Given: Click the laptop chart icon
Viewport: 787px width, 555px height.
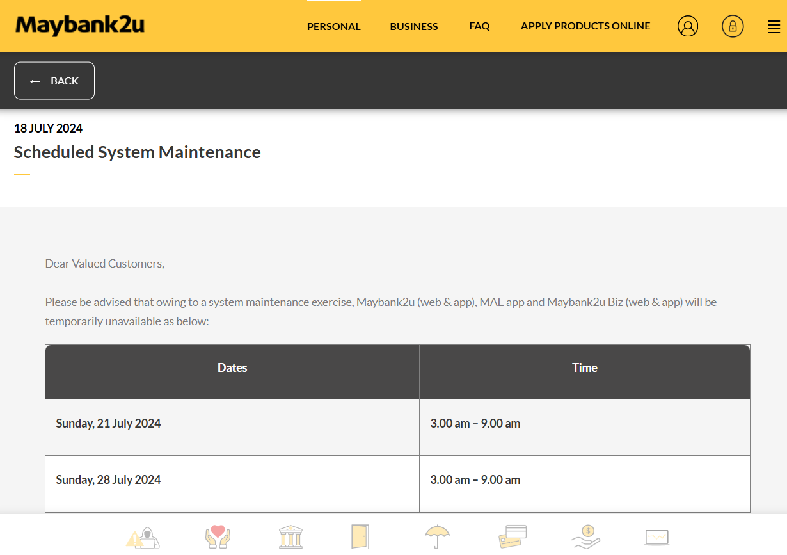Looking at the screenshot, I should click(657, 537).
